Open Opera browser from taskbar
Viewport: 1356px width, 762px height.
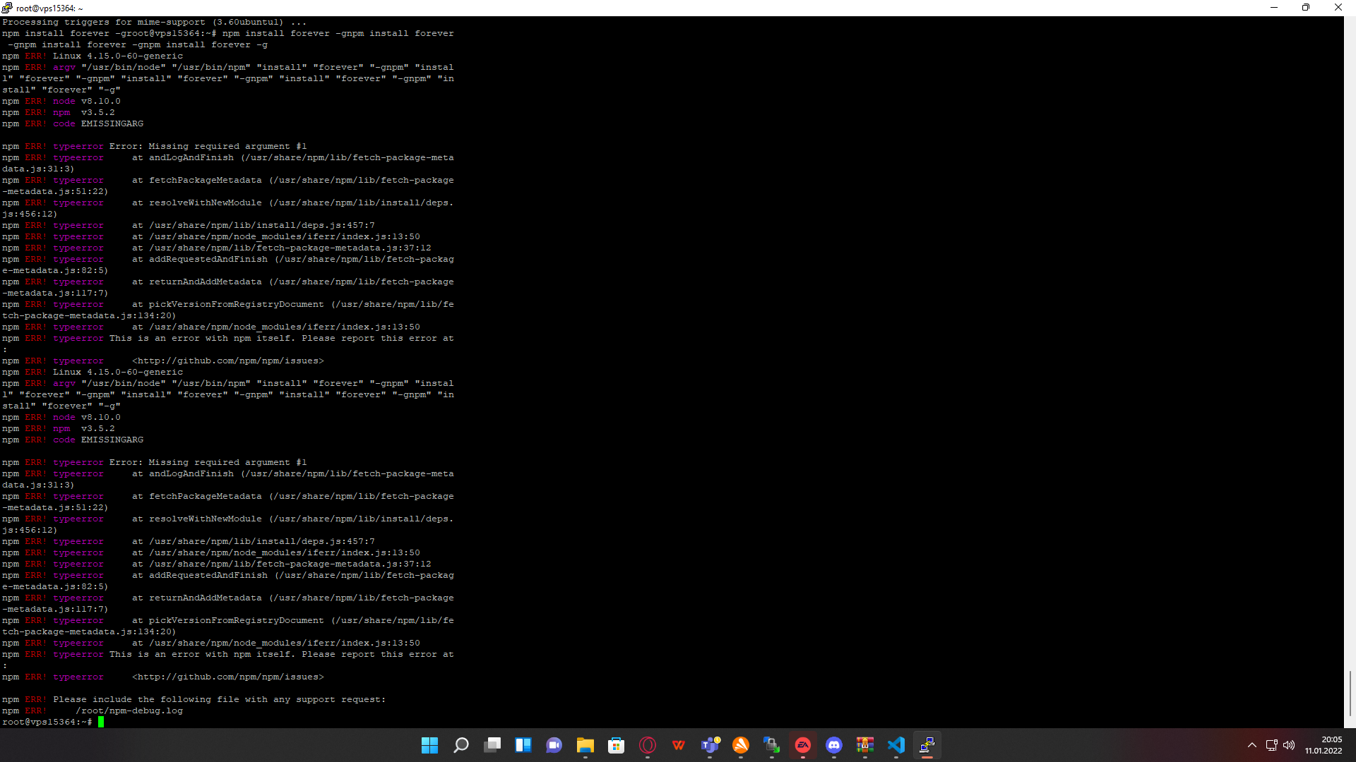[648, 745]
